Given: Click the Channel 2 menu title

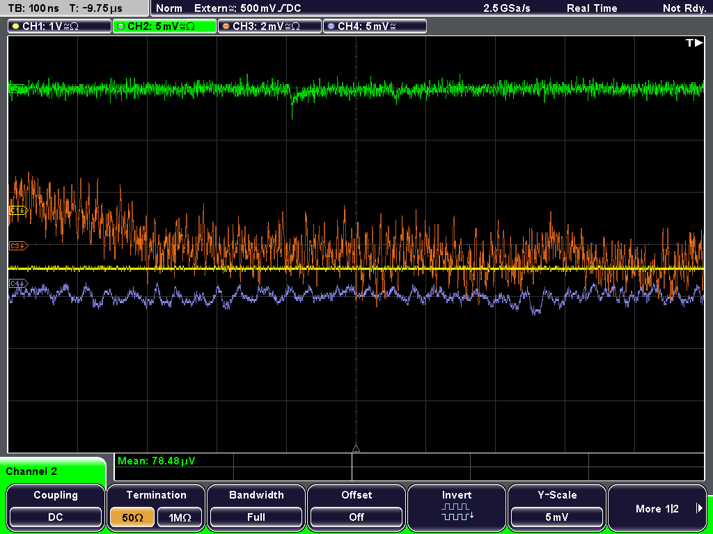Looking at the screenshot, I should (x=31, y=471).
